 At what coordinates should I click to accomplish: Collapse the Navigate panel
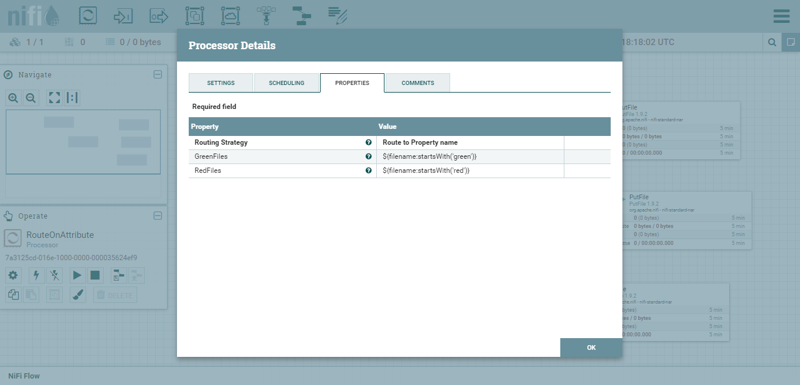pyautogui.click(x=158, y=74)
